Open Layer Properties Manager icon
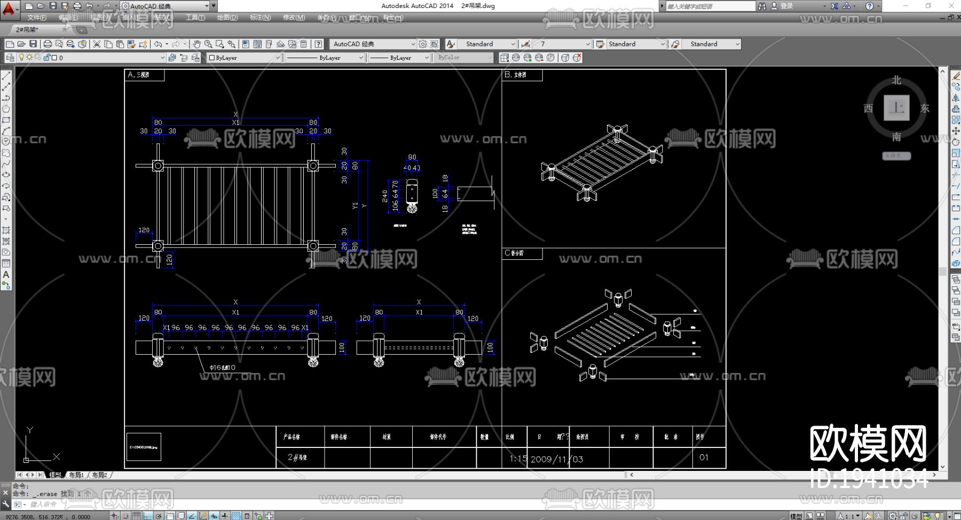This screenshot has height=520, width=961. point(10,58)
